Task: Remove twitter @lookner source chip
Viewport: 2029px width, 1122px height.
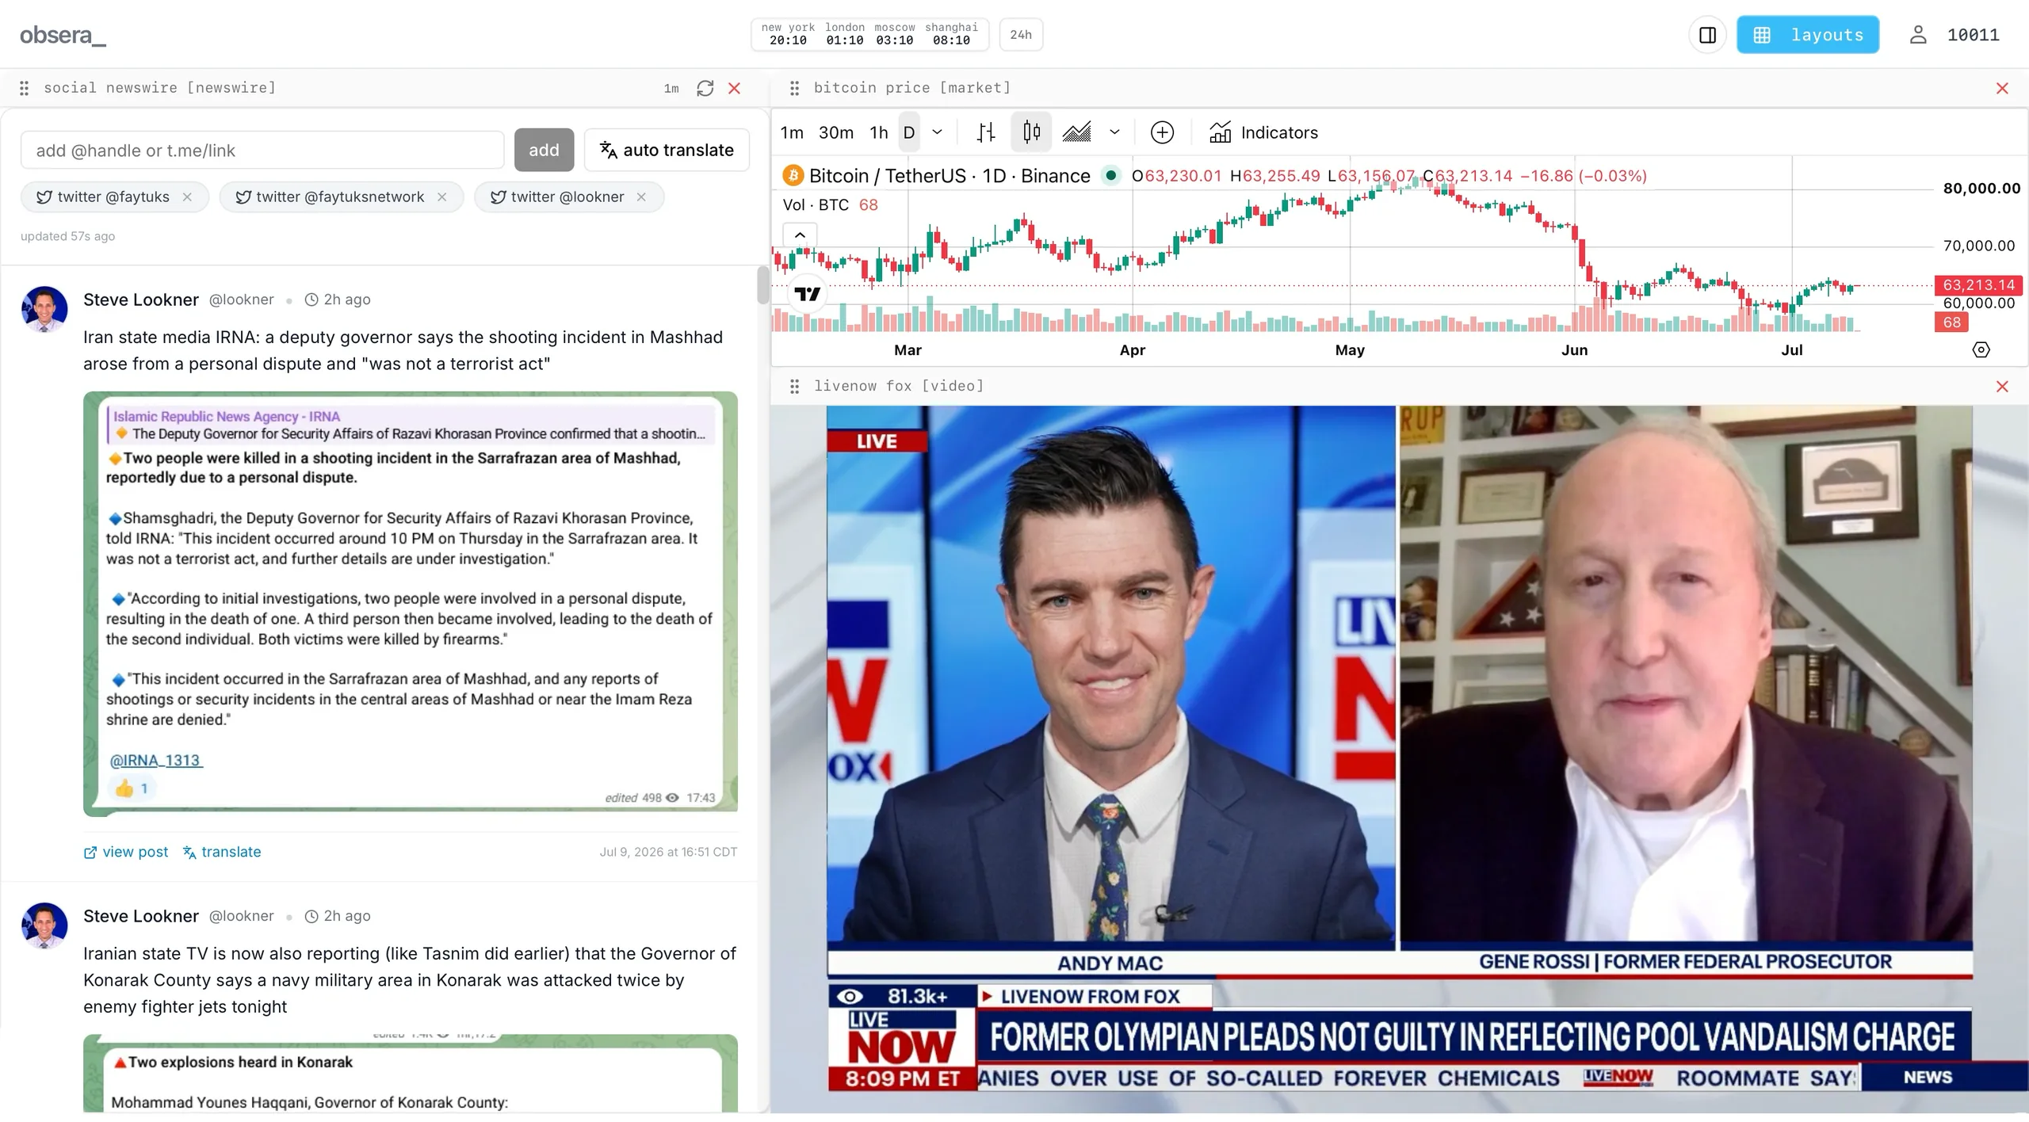Action: coord(641,197)
